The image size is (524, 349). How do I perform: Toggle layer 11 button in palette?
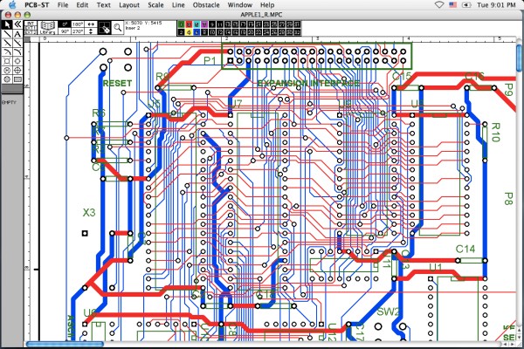219,24
